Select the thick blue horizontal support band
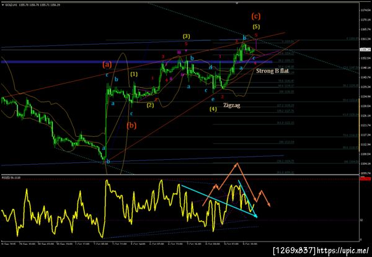This screenshot has width=372, height=257. 136,62
